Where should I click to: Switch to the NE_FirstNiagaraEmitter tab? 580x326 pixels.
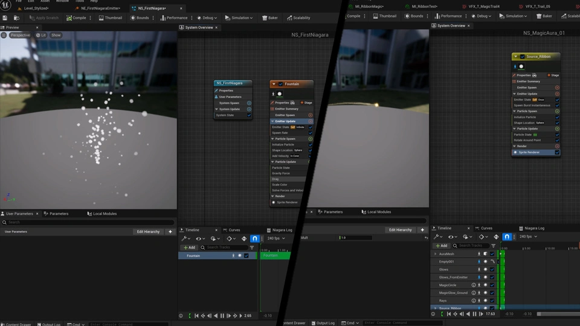pos(100,8)
